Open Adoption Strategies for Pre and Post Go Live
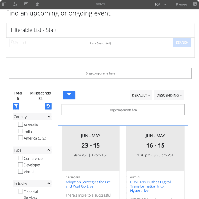This screenshot has height=199, width=199. point(88,184)
